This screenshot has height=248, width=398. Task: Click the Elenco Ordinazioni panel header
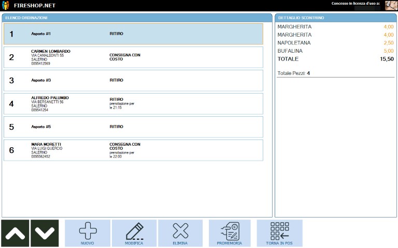tap(137, 18)
